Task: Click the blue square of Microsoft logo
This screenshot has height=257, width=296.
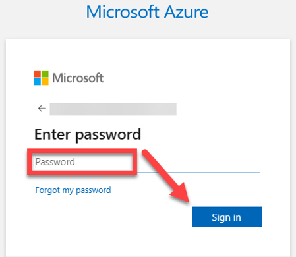Action: coord(37,82)
